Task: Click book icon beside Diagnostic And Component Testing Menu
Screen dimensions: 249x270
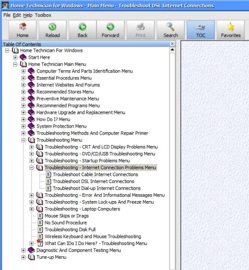Action: 31,250
